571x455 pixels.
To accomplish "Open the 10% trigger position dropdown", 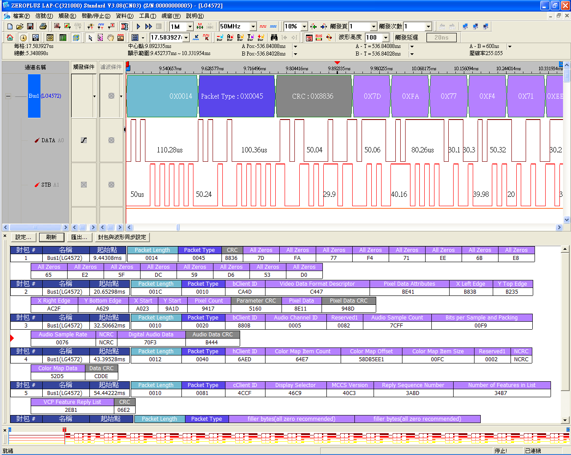I will tap(304, 27).
